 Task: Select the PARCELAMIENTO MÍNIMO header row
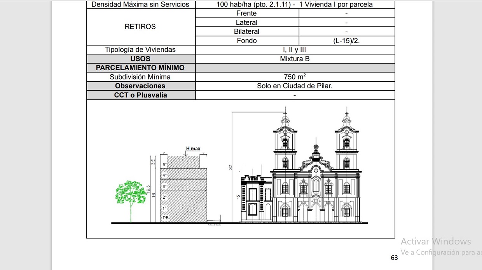[x=140, y=67]
